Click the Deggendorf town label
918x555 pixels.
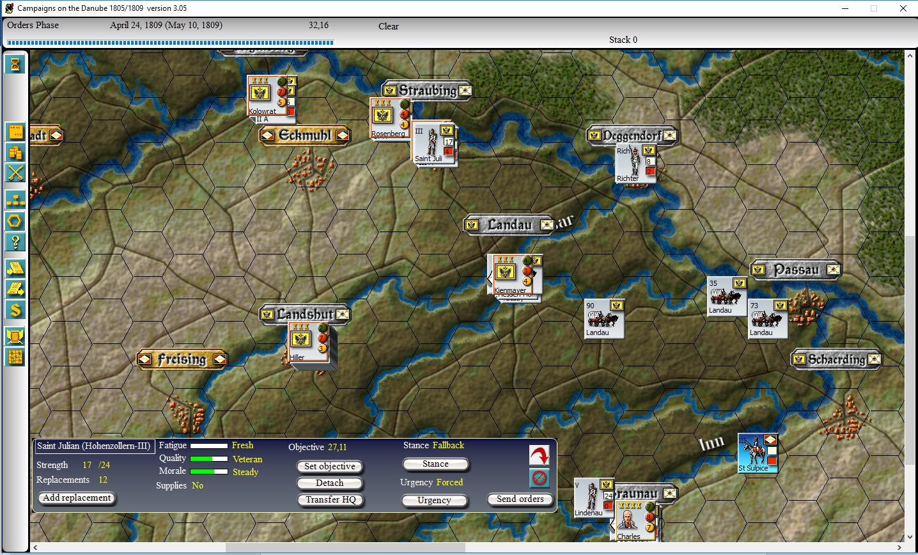pyautogui.click(x=632, y=136)
